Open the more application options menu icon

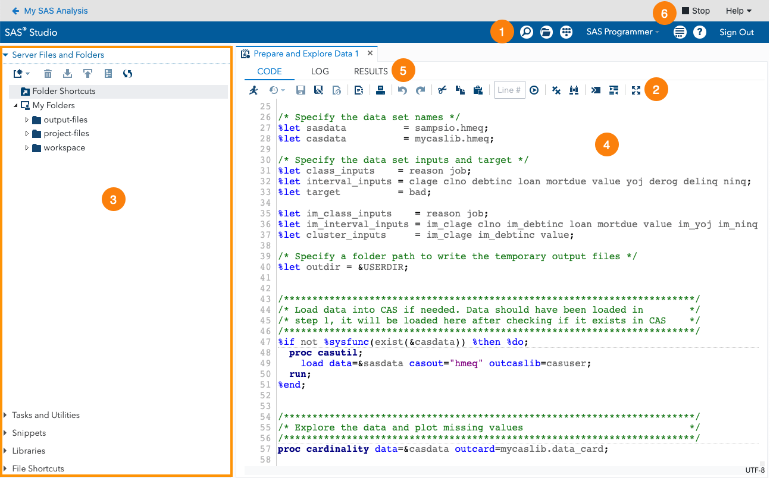pyautogui.click(x=680, y=32)
